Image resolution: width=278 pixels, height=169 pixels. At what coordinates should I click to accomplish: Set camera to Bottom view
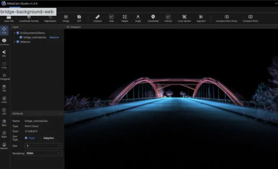point(4,146)
